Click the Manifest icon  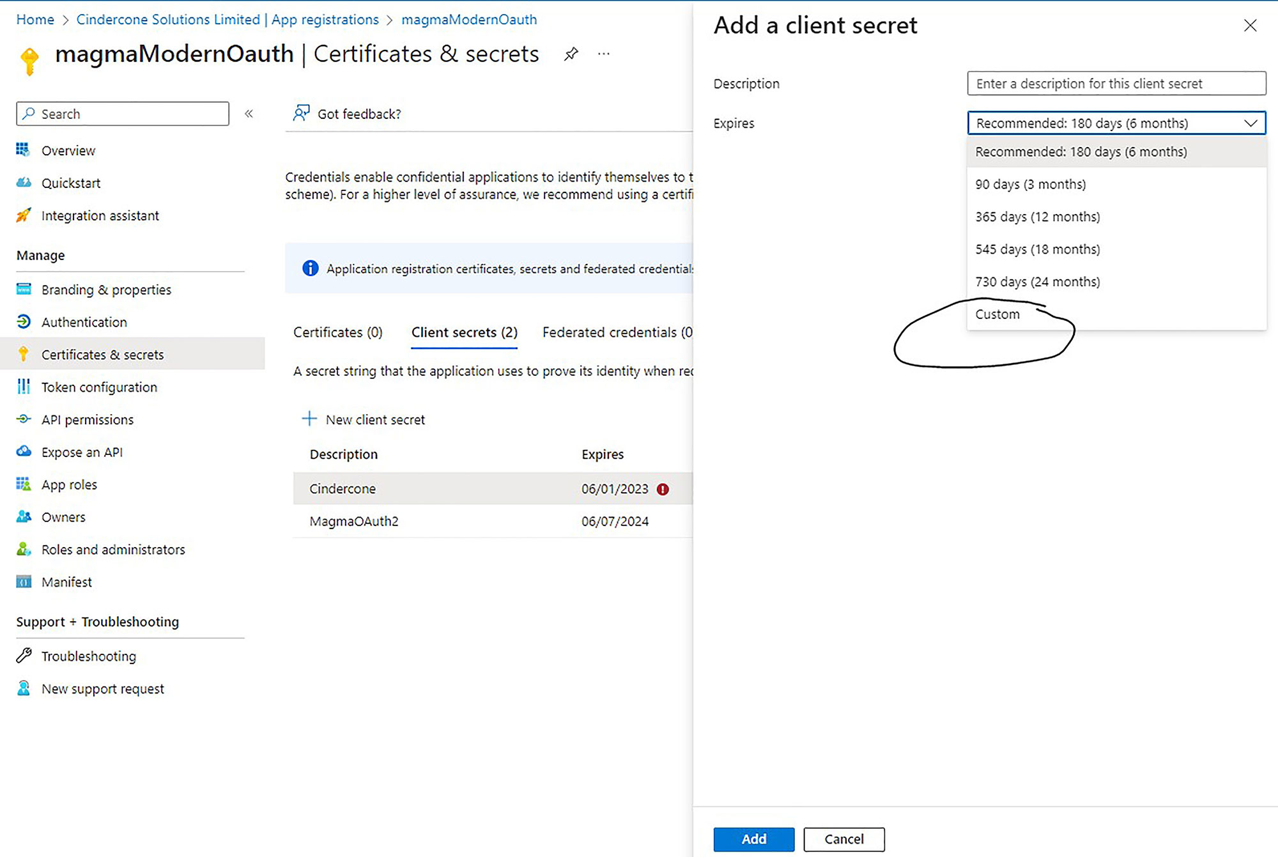(24, 582)
